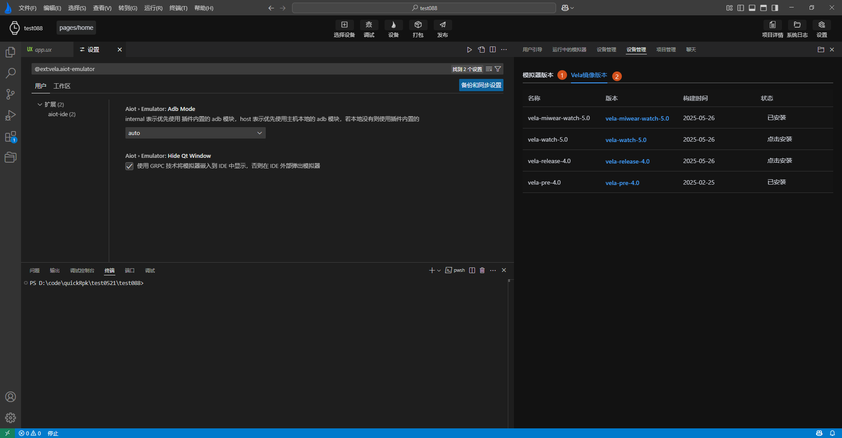This screenshot has width=842, height=438.
Task: Click 备份和同步设置 button
Action: pos(481,85)
